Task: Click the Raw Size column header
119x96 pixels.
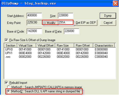Action: point(65,46)
